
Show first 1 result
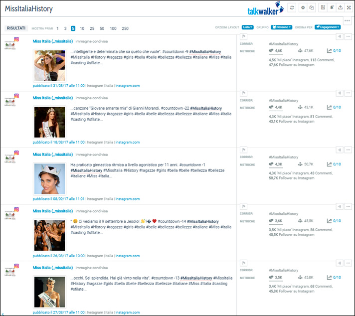(x=57, y=28)
